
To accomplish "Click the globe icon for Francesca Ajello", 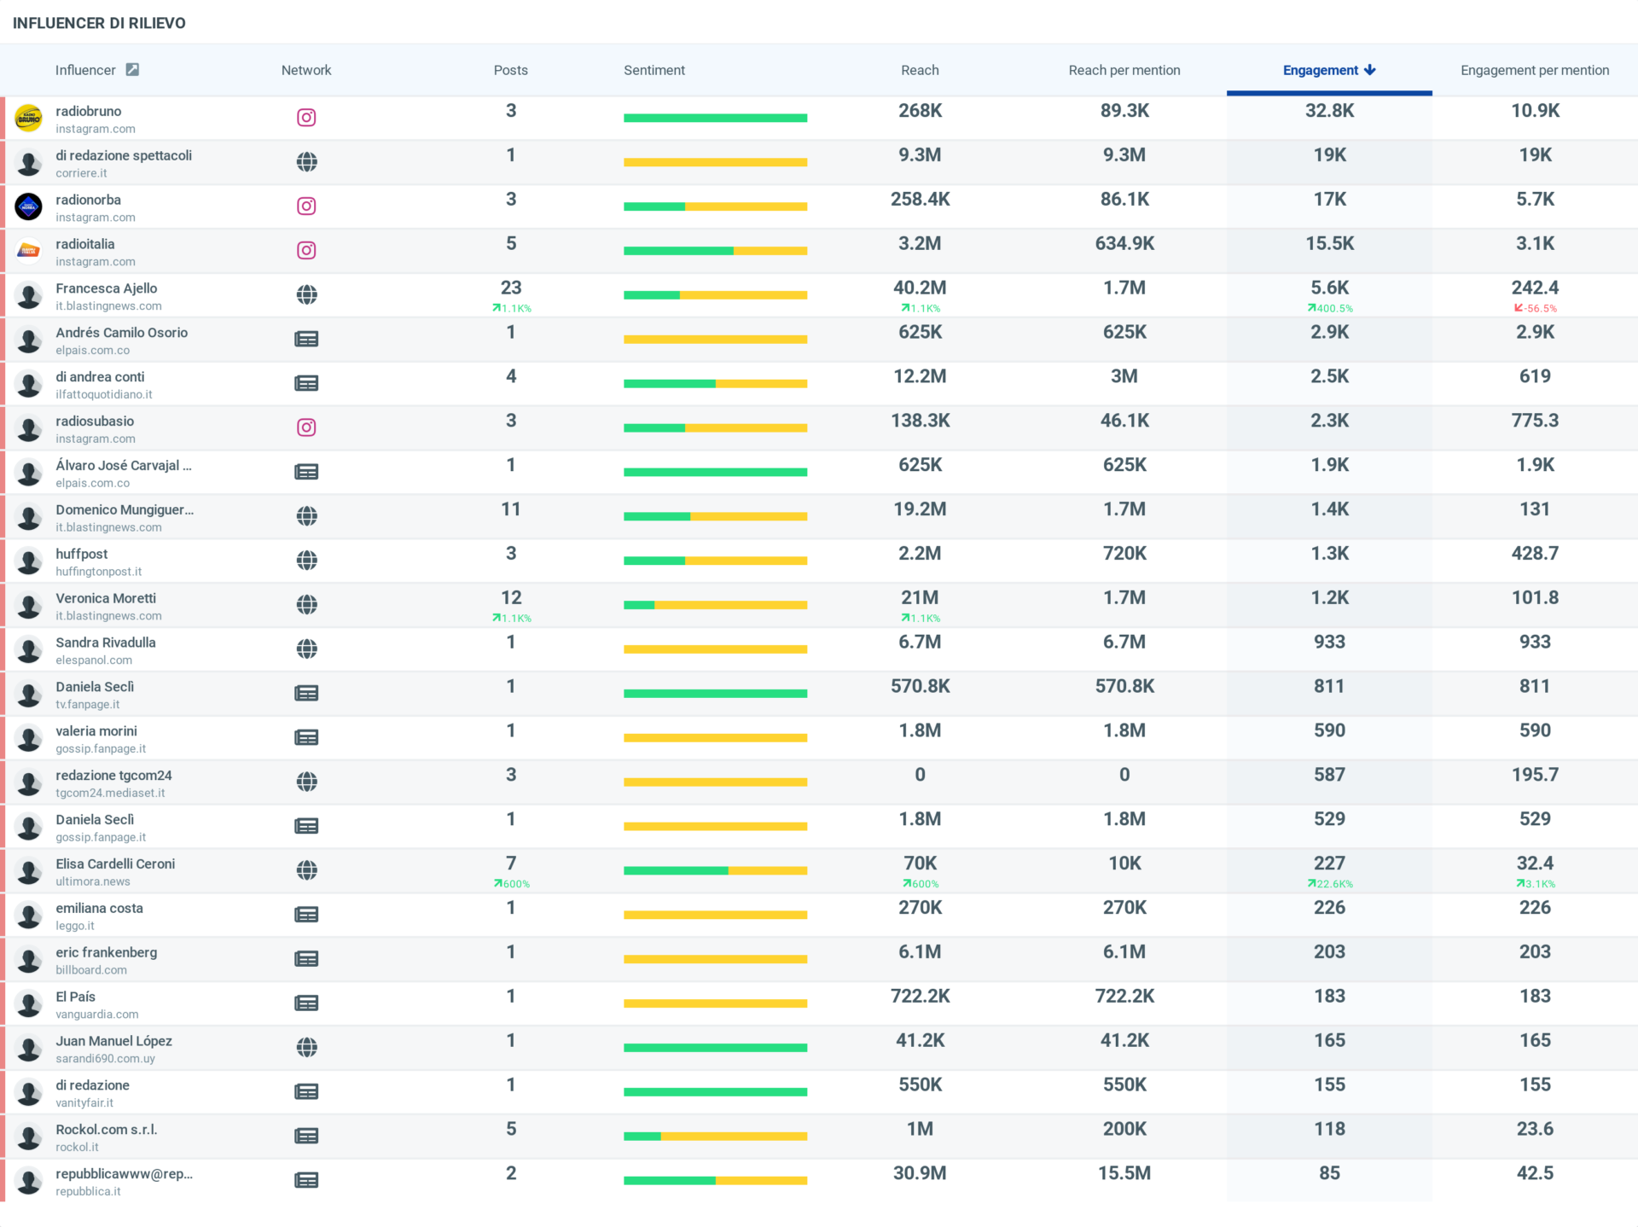I will 306,295.
